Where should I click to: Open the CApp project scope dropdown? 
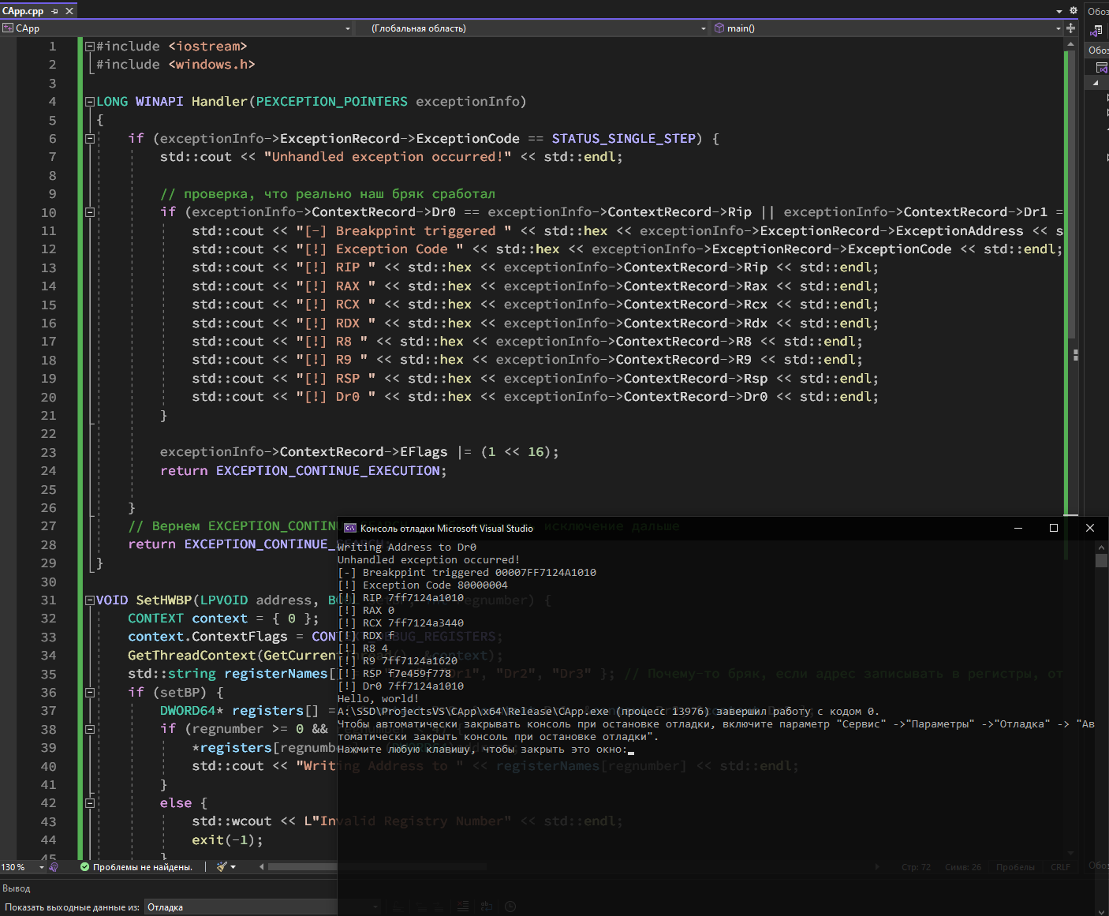coord(177,28)
